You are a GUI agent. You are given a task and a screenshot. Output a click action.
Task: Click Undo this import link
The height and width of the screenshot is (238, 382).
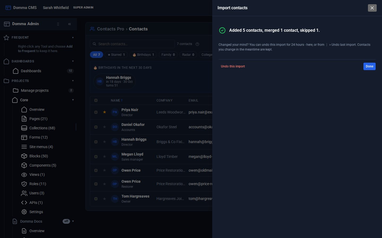pyautogui.click(x=233, y=66)
